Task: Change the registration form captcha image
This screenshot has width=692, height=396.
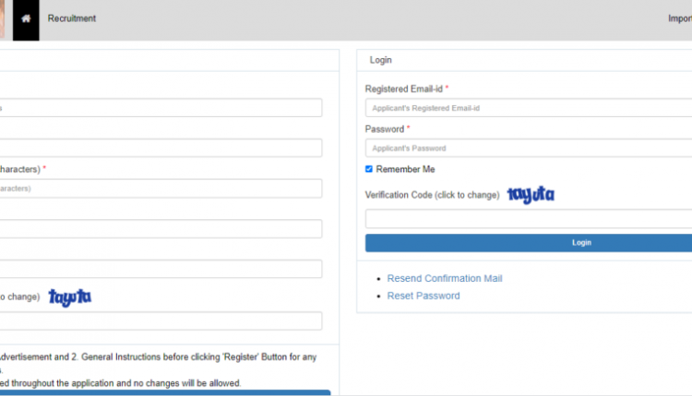Action: 70,297
